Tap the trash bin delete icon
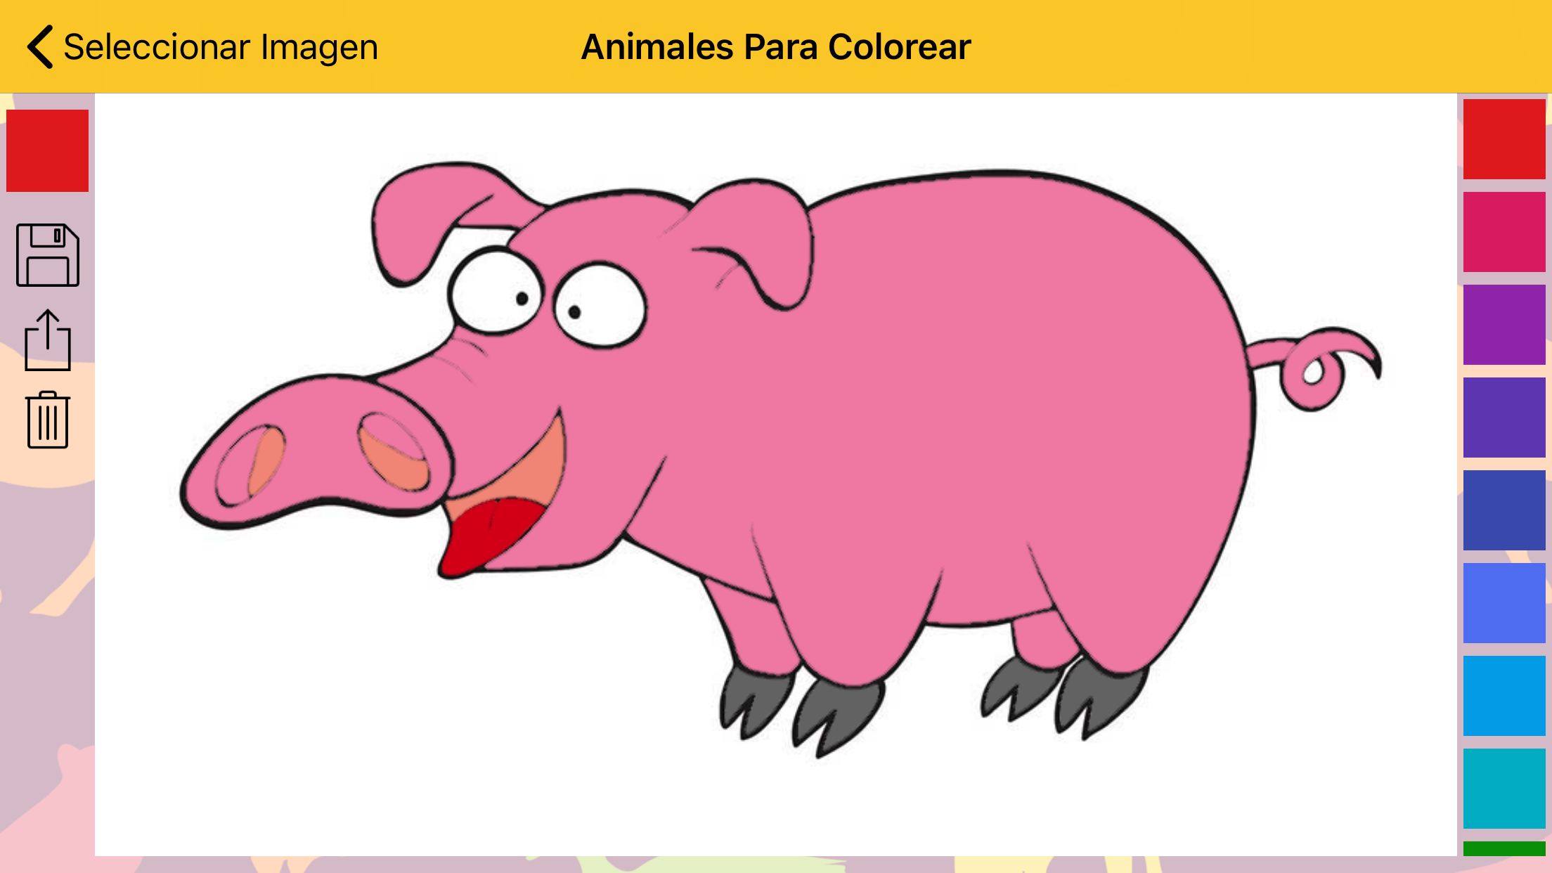Viewport: 1552px width, 873px height. (48, 420)
